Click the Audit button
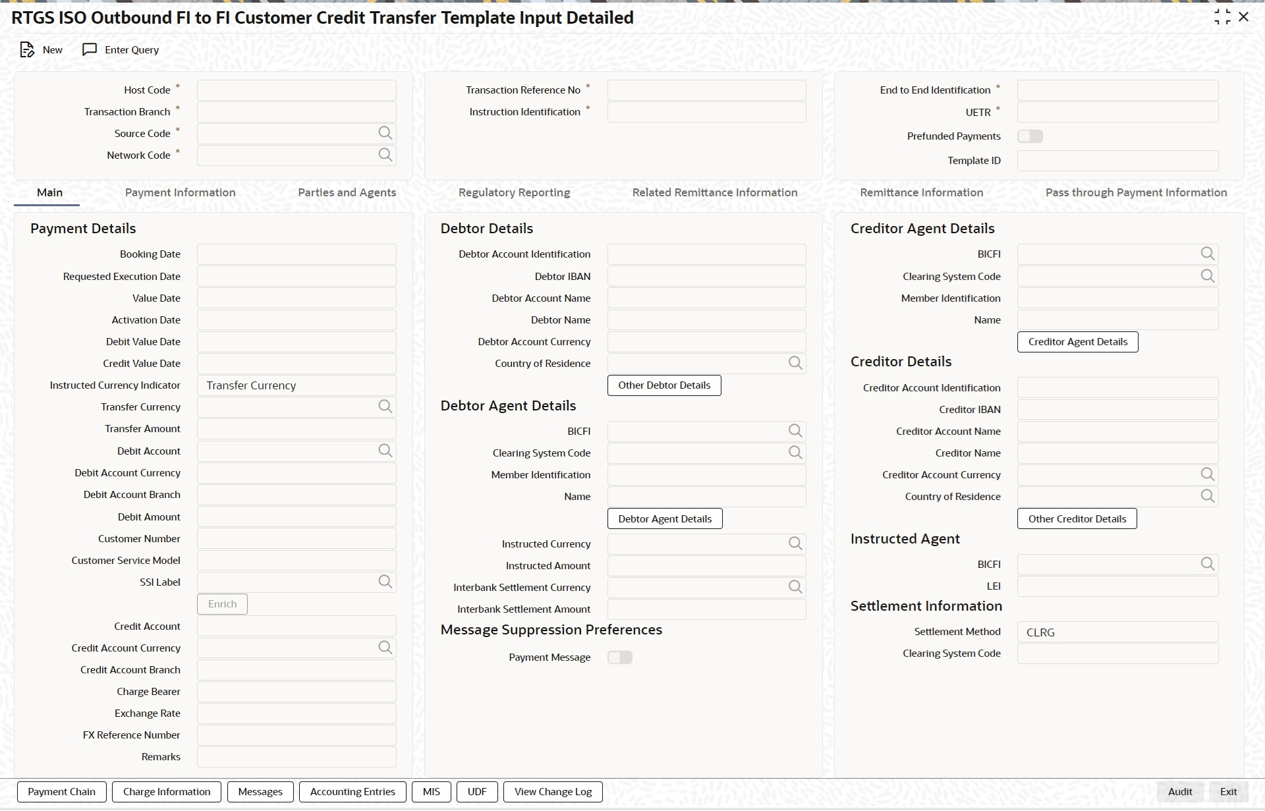The height and width of the screenshot is (811, 1265). 1179,792
